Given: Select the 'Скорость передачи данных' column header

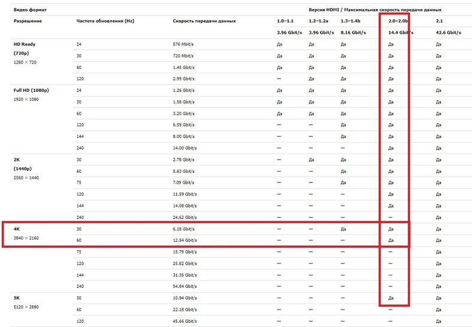Looking at the screenshot, I should coord(204,21).
